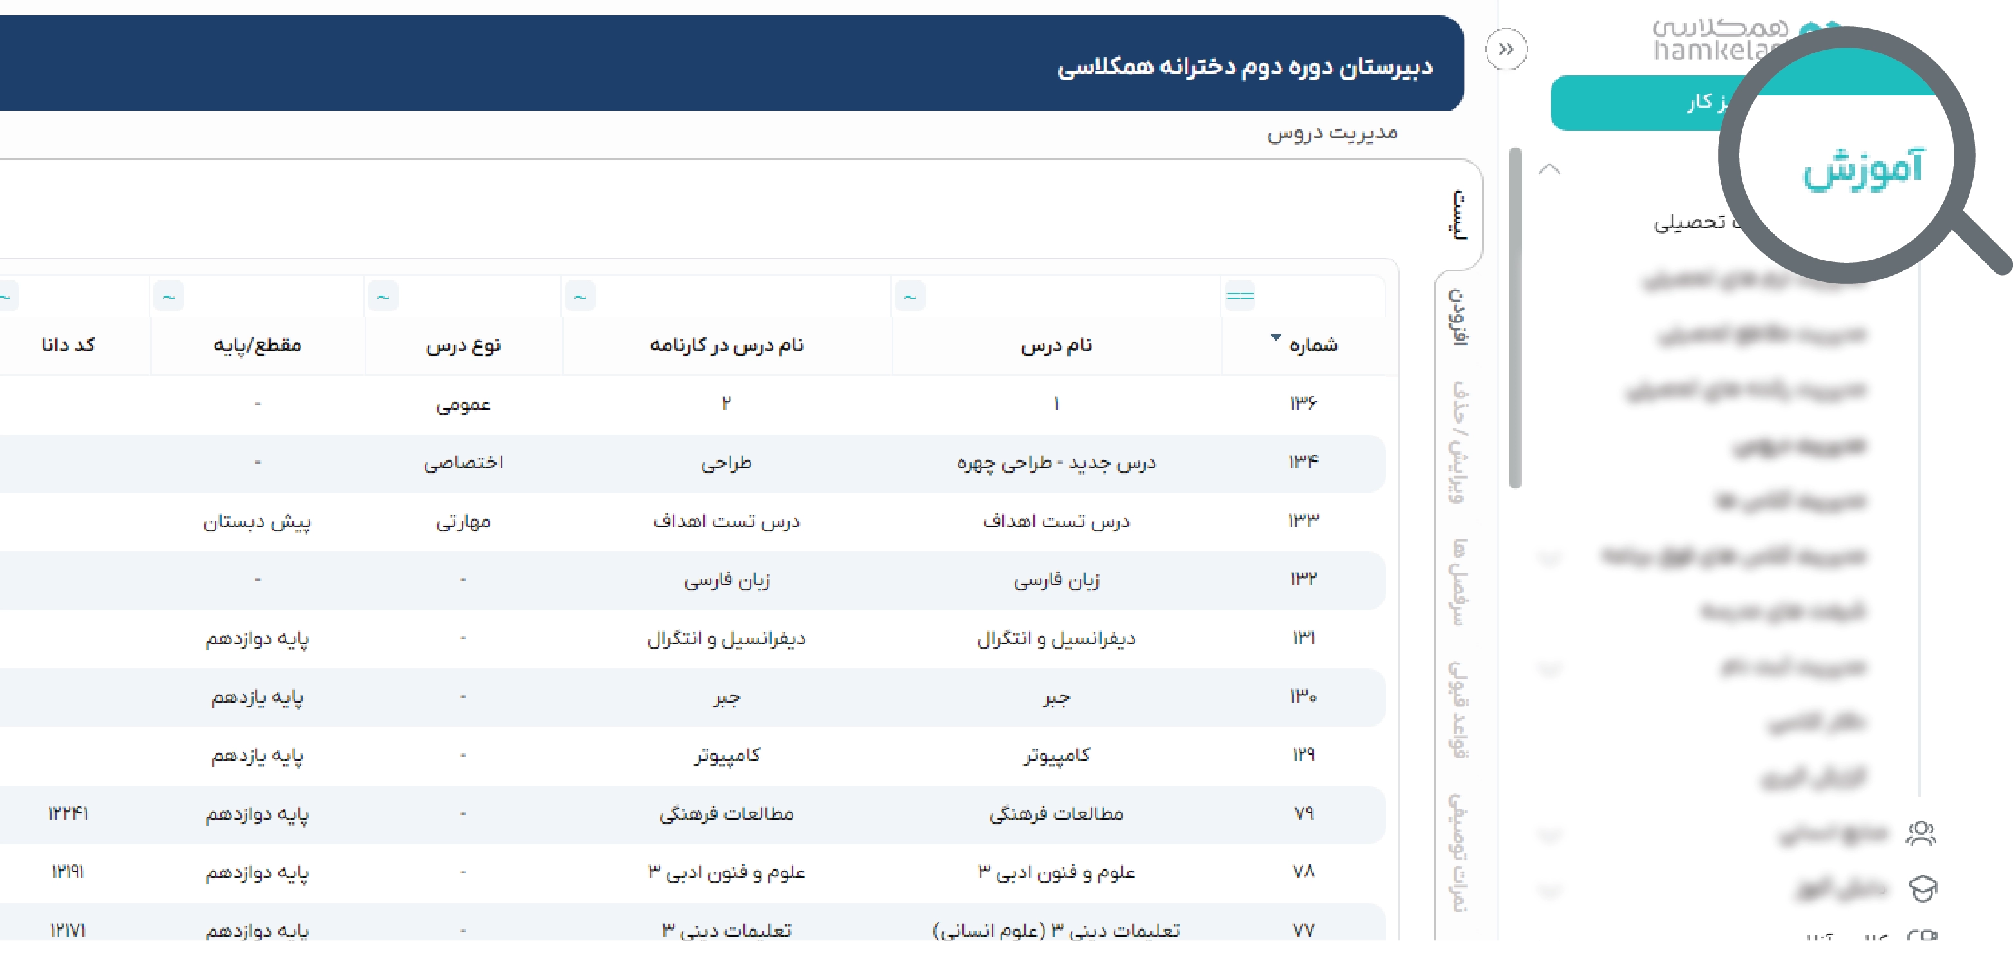Click مطالعات فرهنگی in نام درس column
This screenshot has height=966, width=2013.
tap(1056, 815)
